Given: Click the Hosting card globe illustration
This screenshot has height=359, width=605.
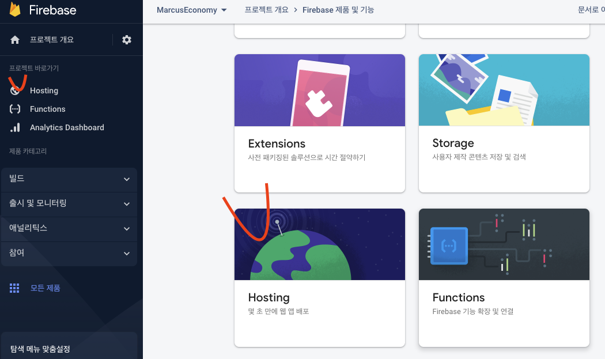Looking at the screenshot, I should pos(320,244).
